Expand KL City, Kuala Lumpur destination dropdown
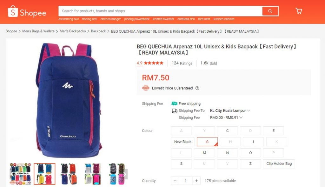Viewport: 325px width, 187px height. tap(230, 110)
